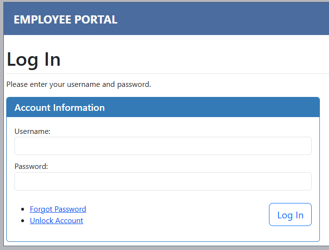The height and width of the screenshot is (250, 329).
Task: Click the word "Please" in the instructions
Action: click(17, 84)
